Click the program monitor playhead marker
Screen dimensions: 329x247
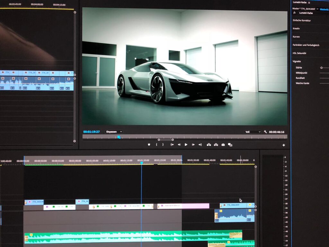[119, 137]
